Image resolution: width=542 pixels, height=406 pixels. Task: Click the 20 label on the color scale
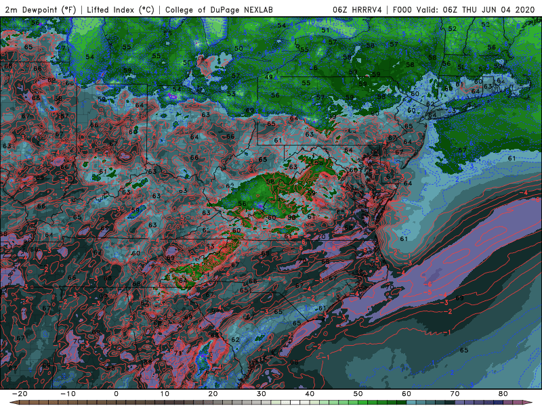213,394
